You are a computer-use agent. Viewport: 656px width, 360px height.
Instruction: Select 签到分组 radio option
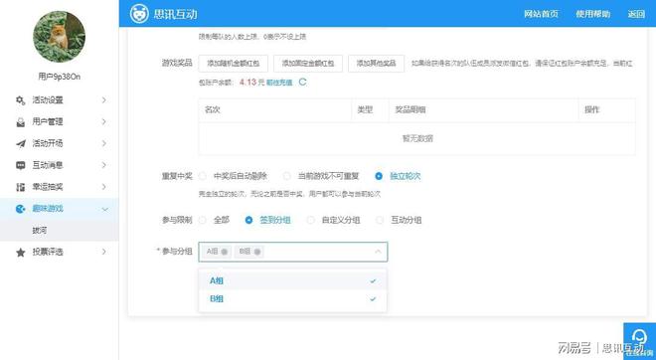[x=248, y=220]
